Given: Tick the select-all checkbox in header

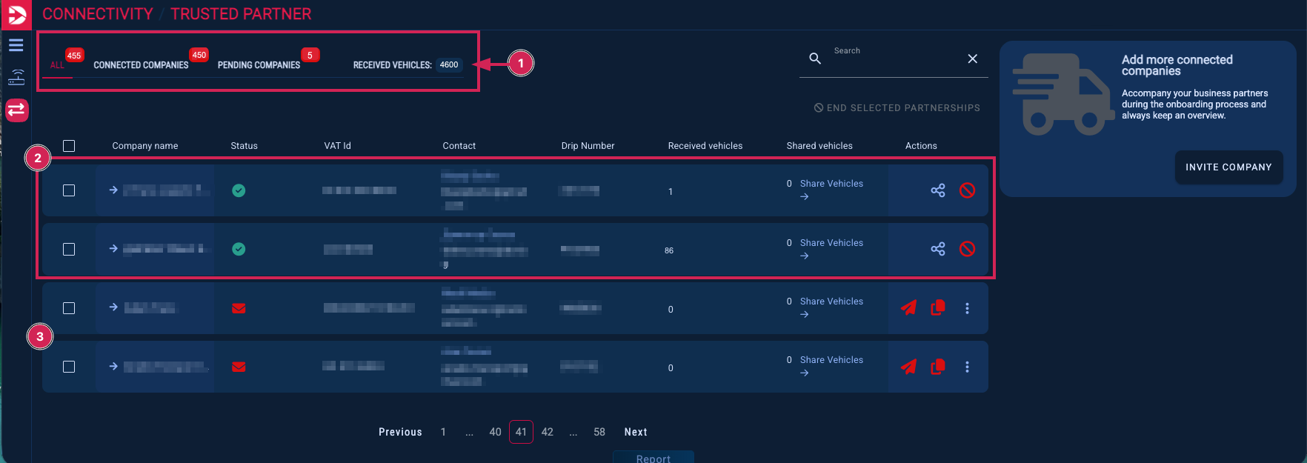Looking at the screenshot, I should 69,146.
